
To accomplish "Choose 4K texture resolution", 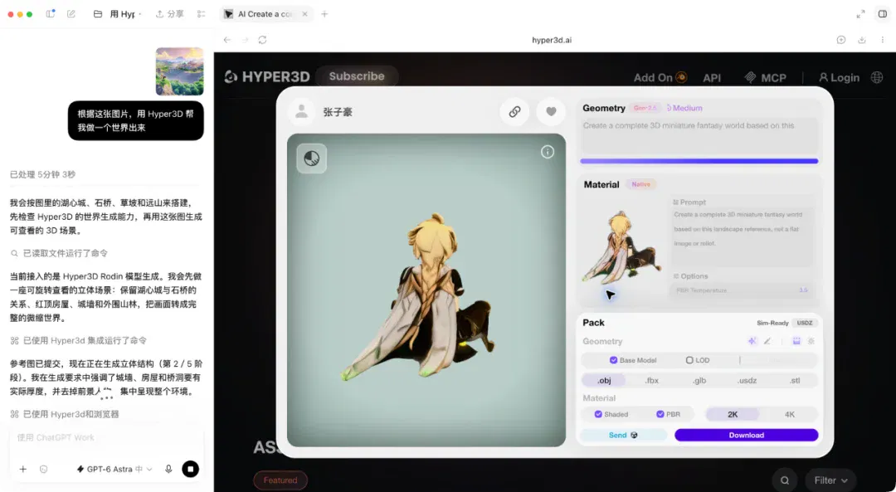I will click(789, 414).
